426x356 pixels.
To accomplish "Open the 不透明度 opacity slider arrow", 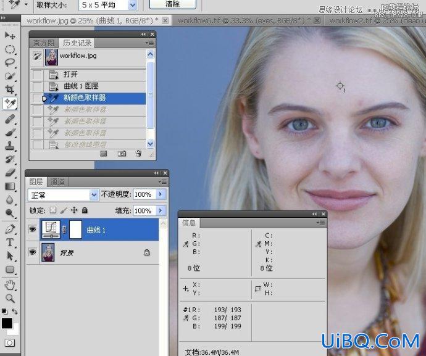I will coord(161,194).
